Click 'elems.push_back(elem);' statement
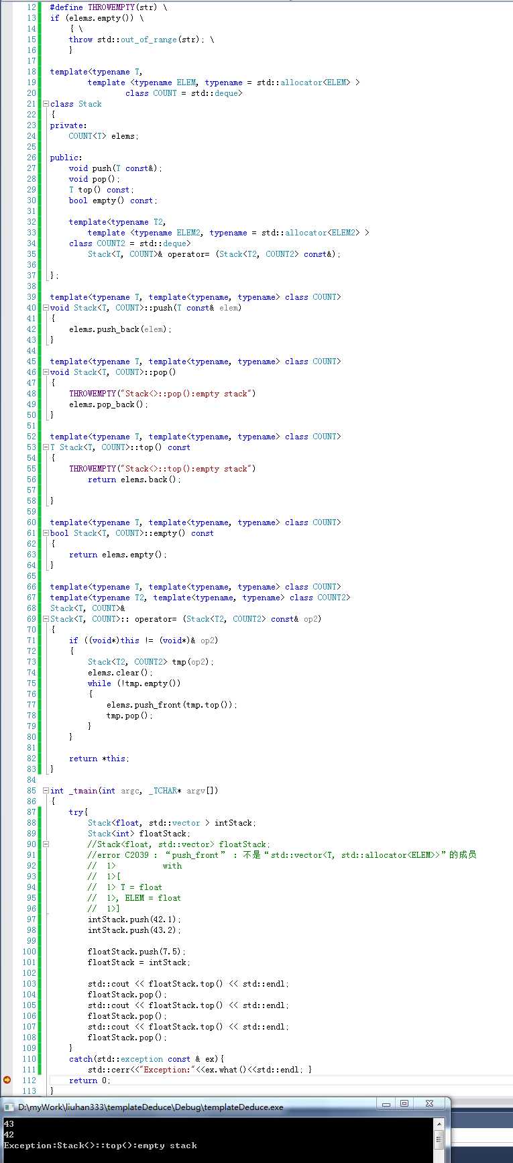The height and width of the screenshot is (1163, 513). click(x=121, y=329)
